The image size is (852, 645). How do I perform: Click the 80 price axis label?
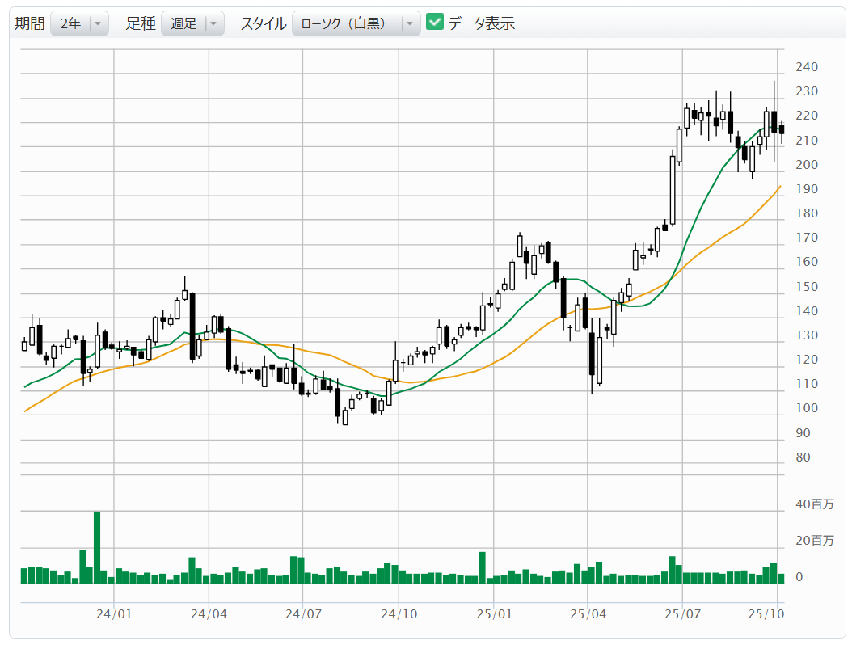[803, 457]
